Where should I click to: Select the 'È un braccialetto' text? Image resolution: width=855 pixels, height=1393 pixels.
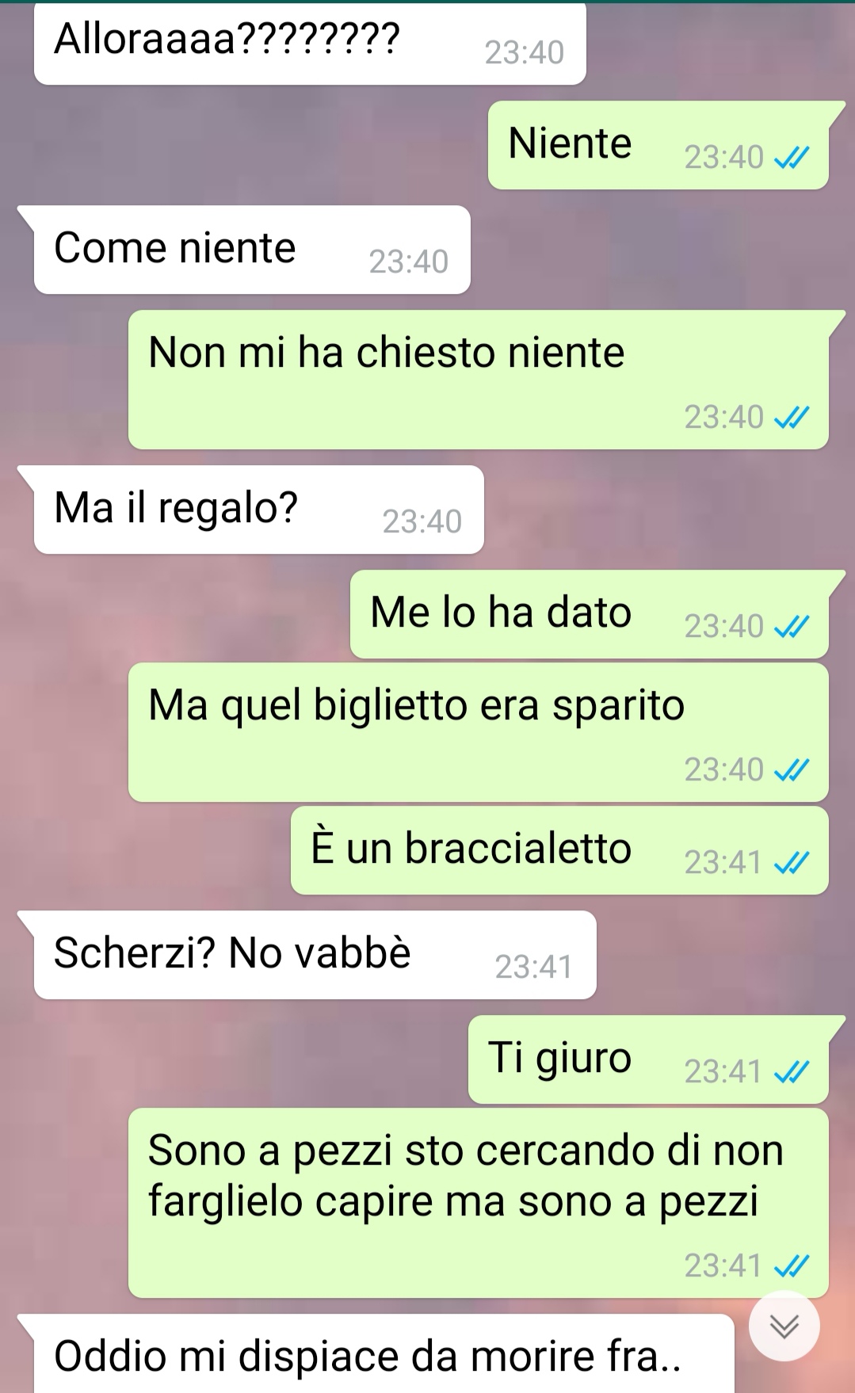471,848
